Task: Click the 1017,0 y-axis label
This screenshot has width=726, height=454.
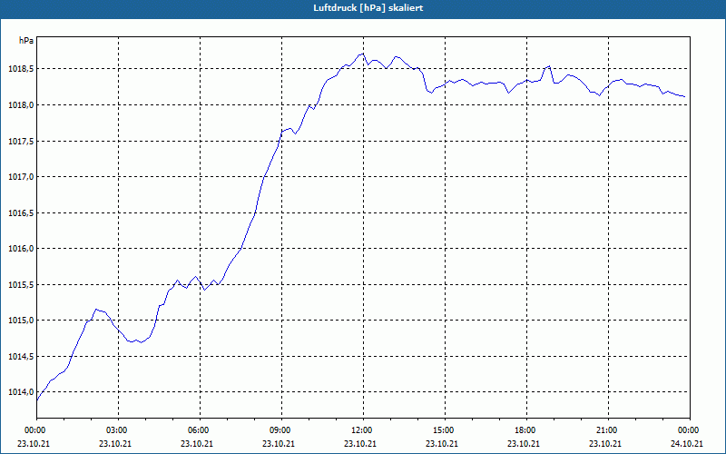Action: [x=19, y=177]
